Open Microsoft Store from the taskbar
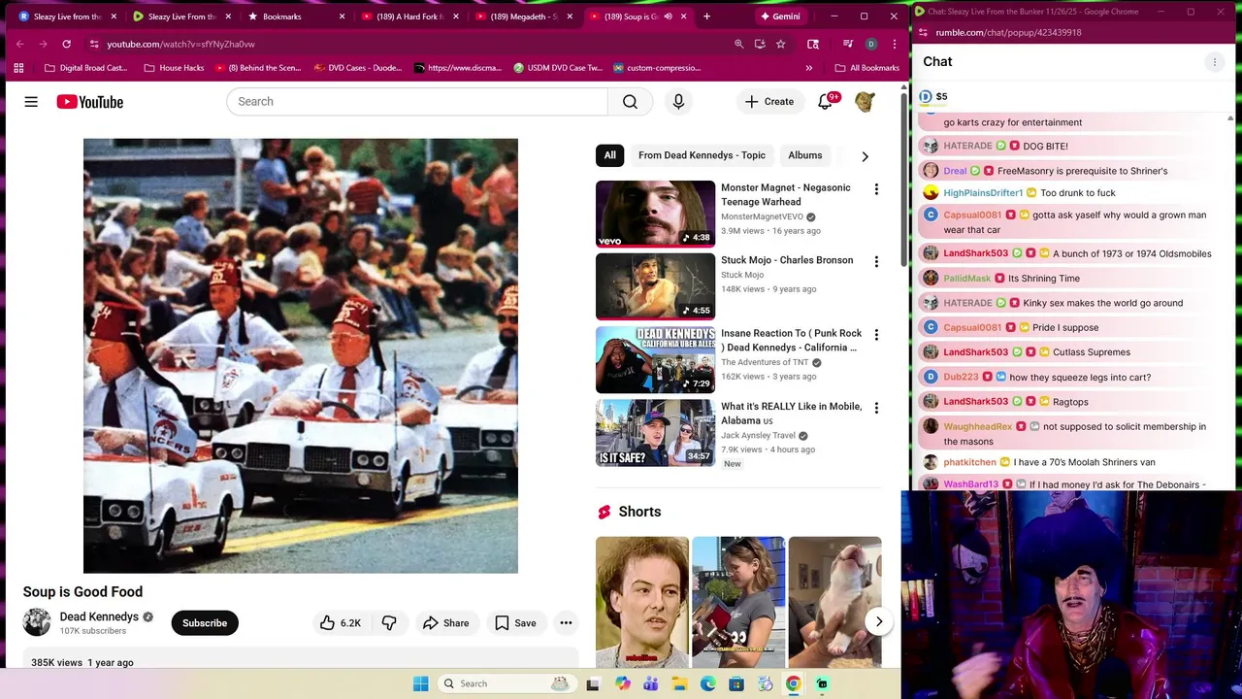 (736, 683)
